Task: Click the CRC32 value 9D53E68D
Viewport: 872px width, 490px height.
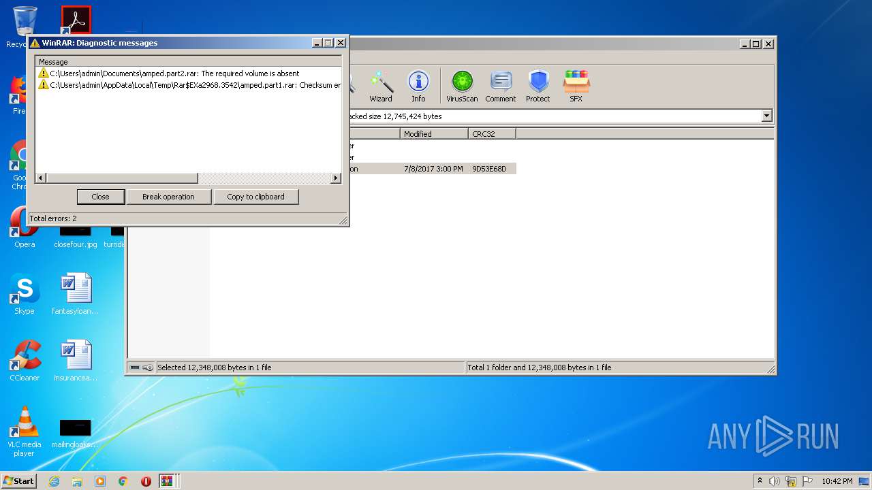Action: (x=489, y=169)
